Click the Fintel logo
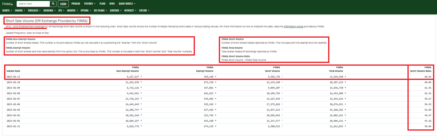The image size is (437, 137). [8, 4]
